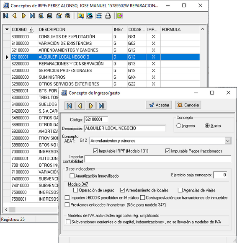
Task: Select row REPARACIONES Y CONSERVACIÓN
Action: (105, 64)
